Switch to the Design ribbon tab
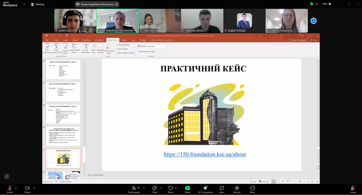 click(75, 40)
